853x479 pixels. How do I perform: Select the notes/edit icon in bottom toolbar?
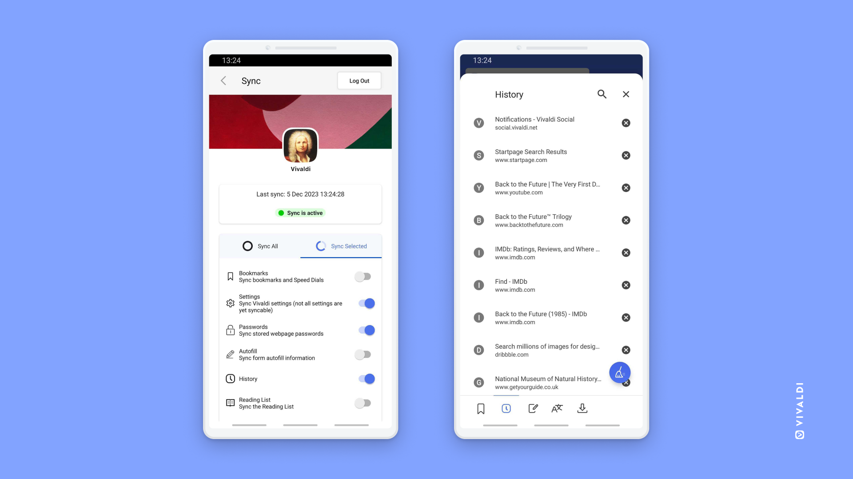(x=532, y=408)
